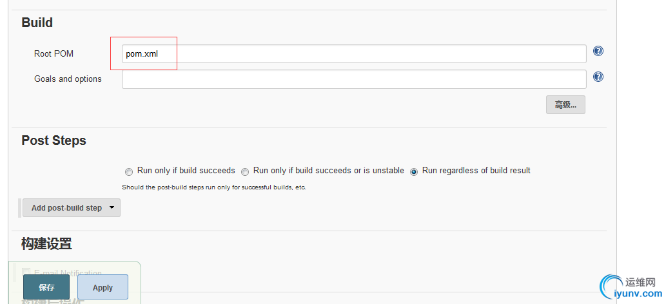Toggle the E-mail Notification checkbox

pos(26,272)
